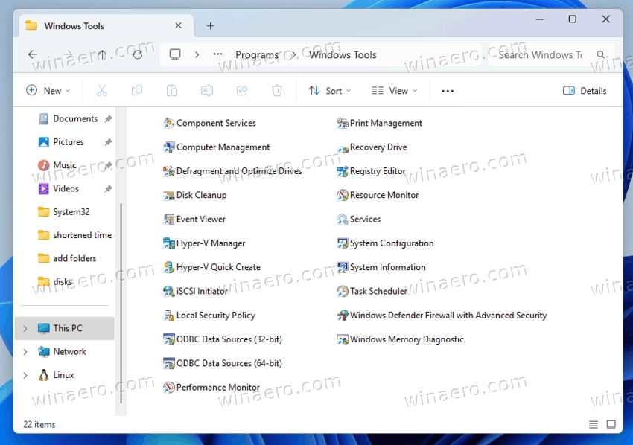Switch to large thumbnails view layout
This screenshot has height=445, width=633.
pyautogui.click(x=611, y=424)
